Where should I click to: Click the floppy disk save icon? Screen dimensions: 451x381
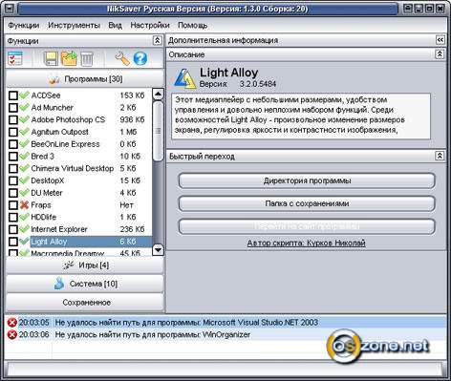[51, 59]
